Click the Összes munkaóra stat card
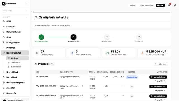The image size is (179, 101). click(x=119, y=53)
